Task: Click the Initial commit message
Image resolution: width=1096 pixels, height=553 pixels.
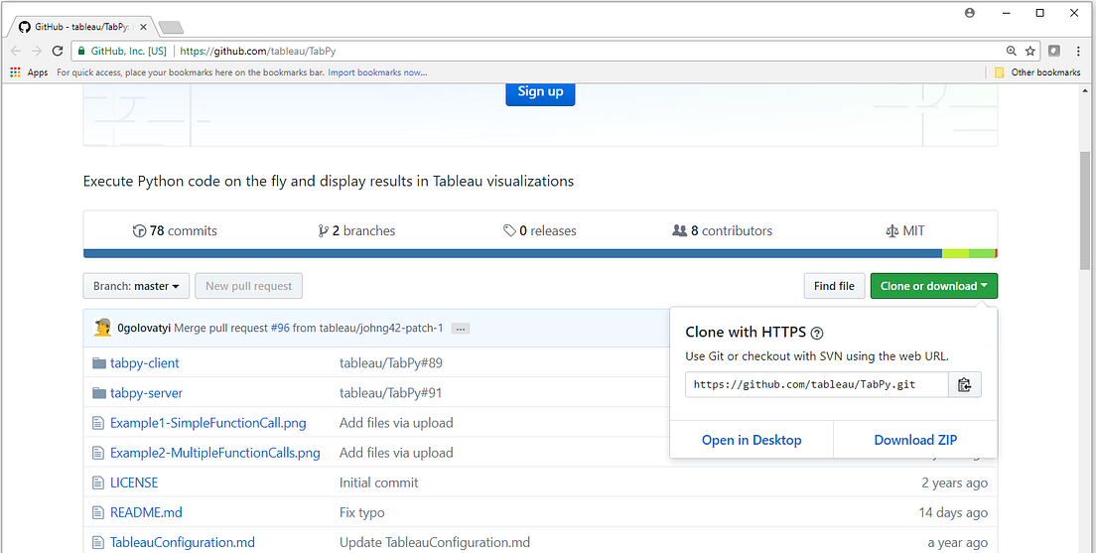Action: [x=379, y=483]
